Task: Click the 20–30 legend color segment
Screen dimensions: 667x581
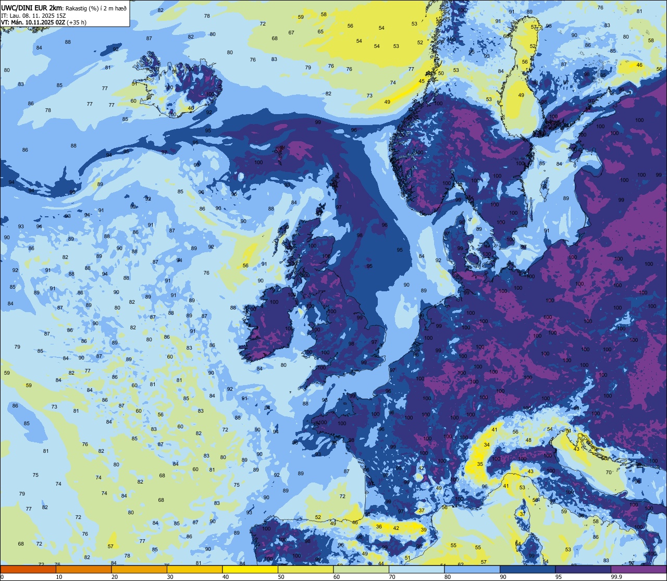Action: (x=139, y=570)
